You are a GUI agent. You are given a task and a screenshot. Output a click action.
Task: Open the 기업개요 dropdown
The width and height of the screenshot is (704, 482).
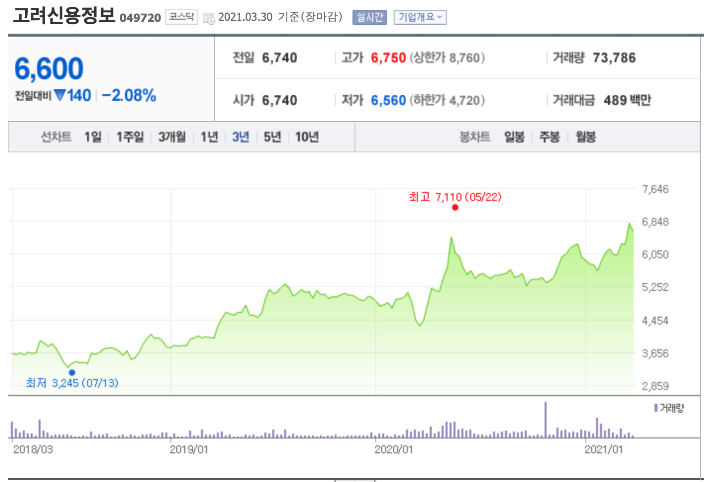coord(420,17)
